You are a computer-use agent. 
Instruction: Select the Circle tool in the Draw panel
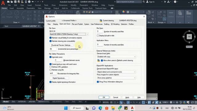click(x=17, y=14)
